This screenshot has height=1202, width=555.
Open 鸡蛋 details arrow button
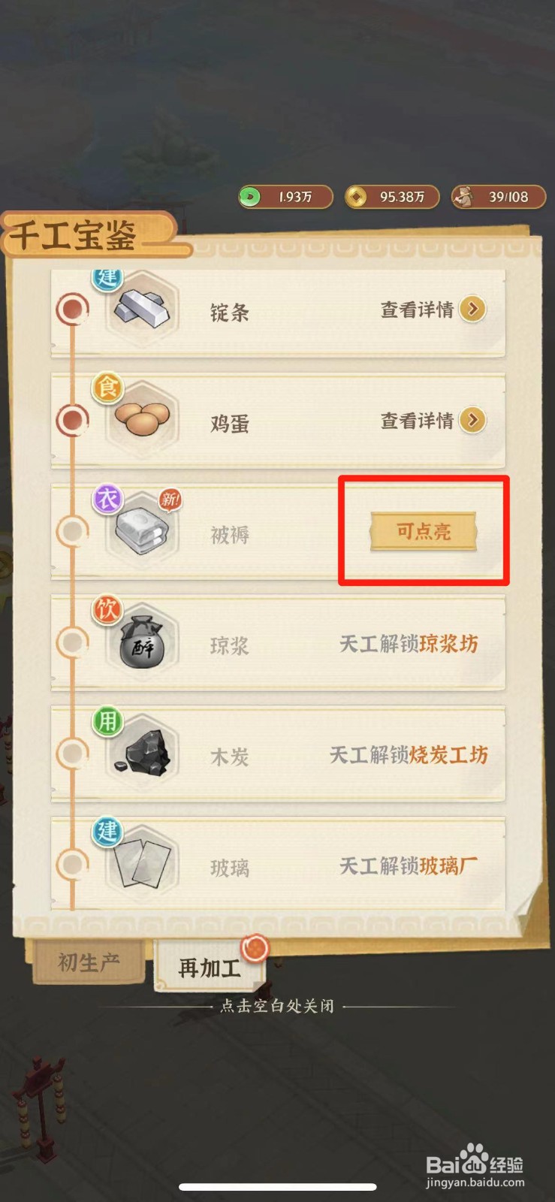pos(472,420)
